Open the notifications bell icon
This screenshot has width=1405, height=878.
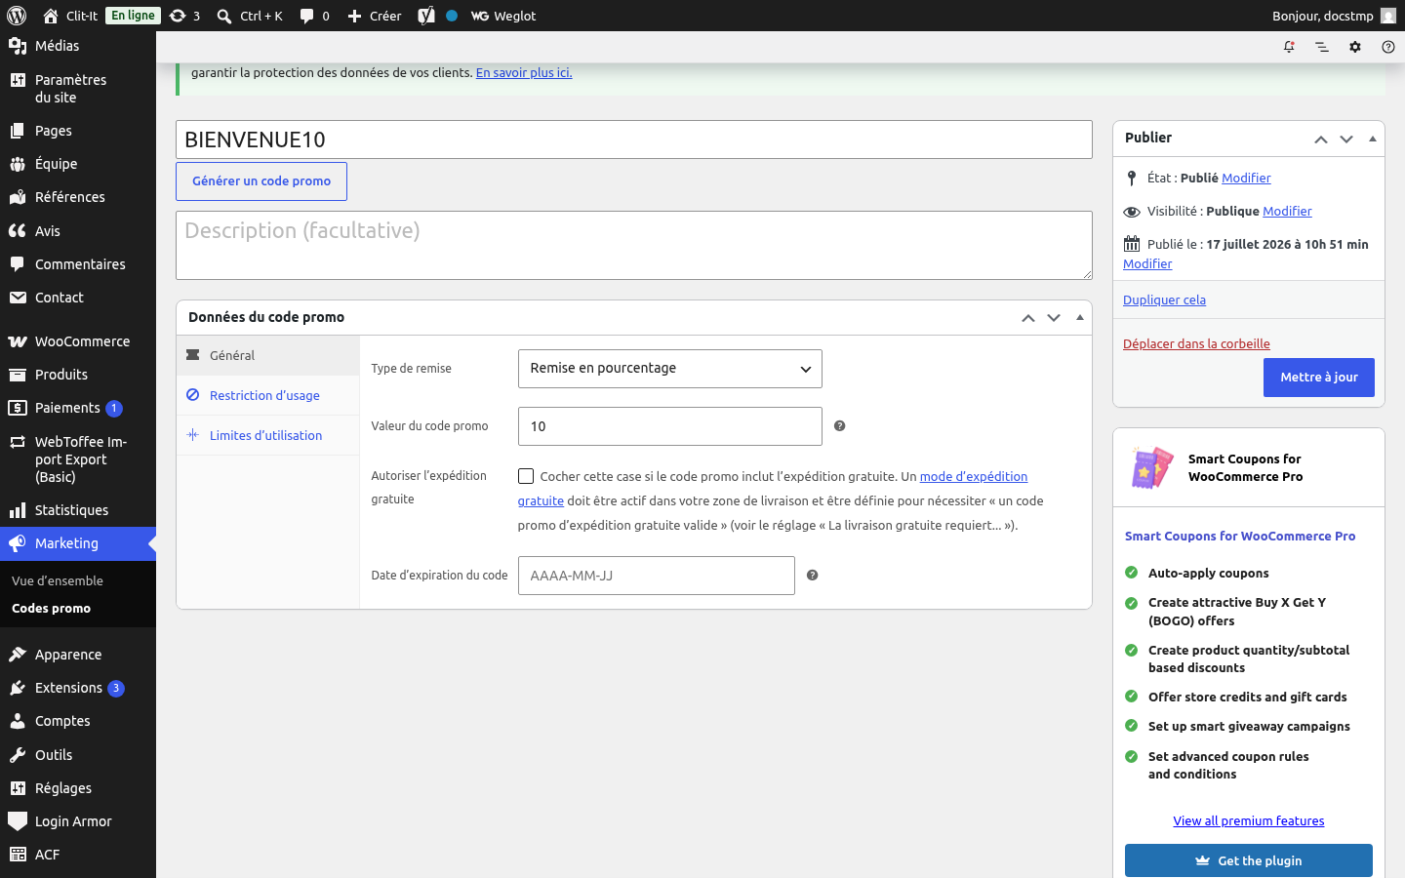click(1289, 47)
